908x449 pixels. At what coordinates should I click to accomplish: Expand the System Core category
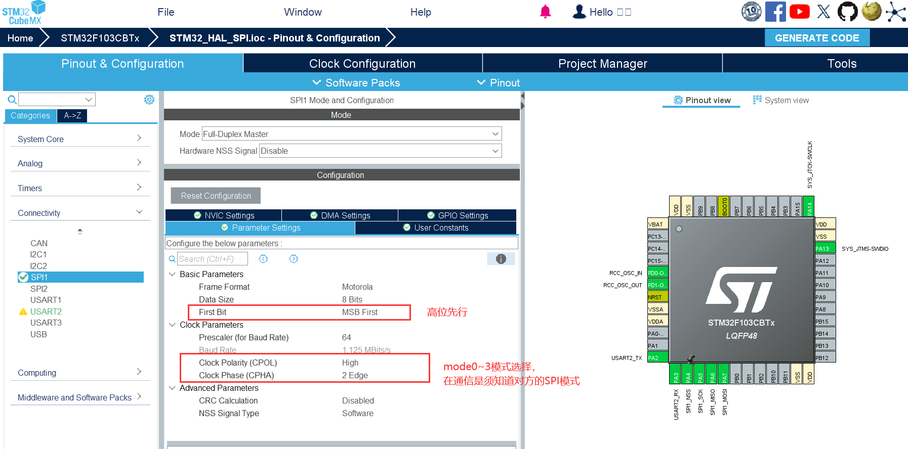(x=80, y=139)
